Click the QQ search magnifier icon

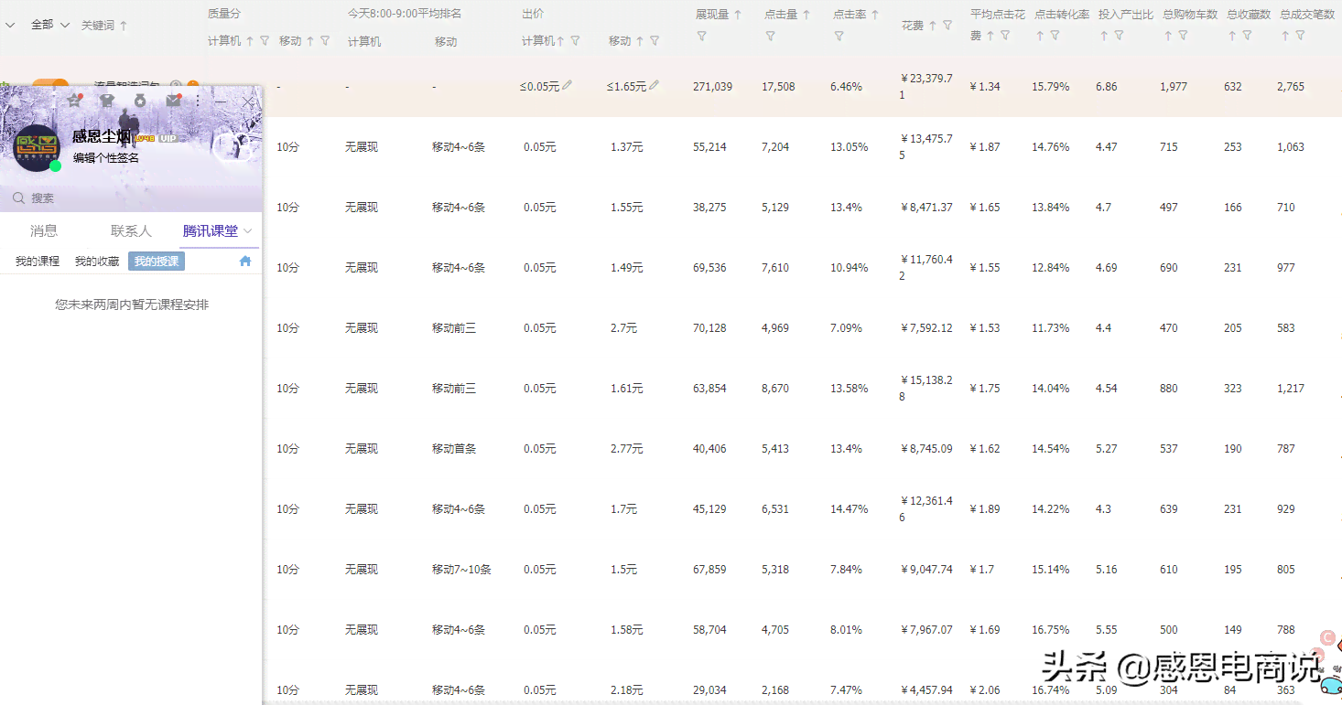point(18,198)
